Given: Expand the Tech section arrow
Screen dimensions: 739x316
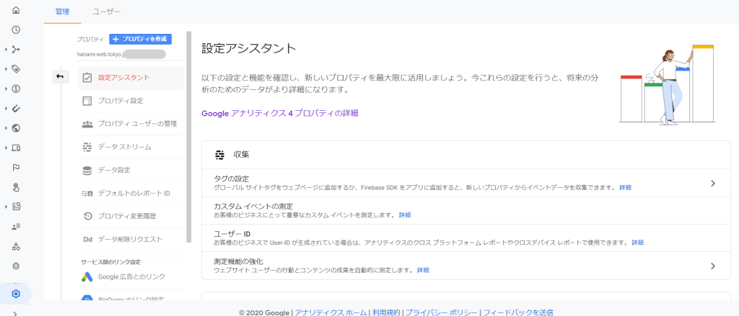Looking at the screenshot, I should [x=6, y=148].
